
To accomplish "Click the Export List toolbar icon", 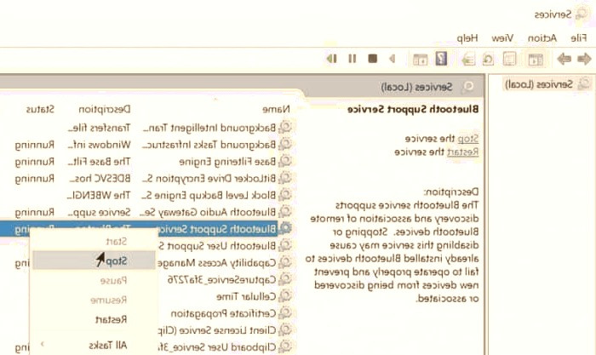I will 467,59.
